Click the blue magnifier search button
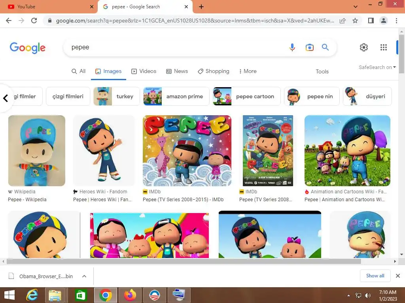Viewport: 405px width, 303px height. [x=325, y=47]
